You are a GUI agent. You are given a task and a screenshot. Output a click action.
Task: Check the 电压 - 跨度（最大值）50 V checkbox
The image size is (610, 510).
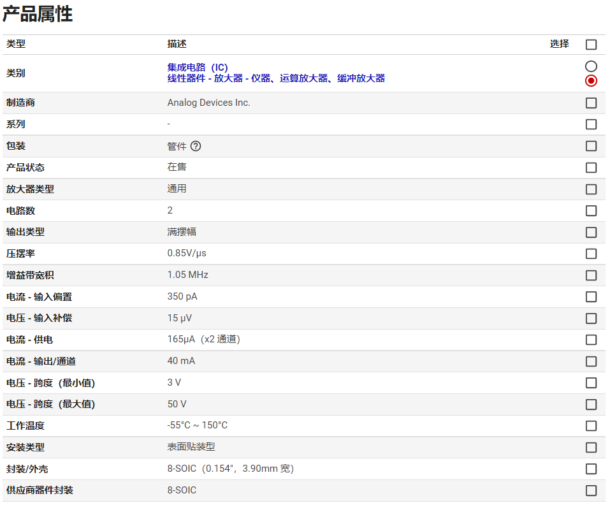591,404
